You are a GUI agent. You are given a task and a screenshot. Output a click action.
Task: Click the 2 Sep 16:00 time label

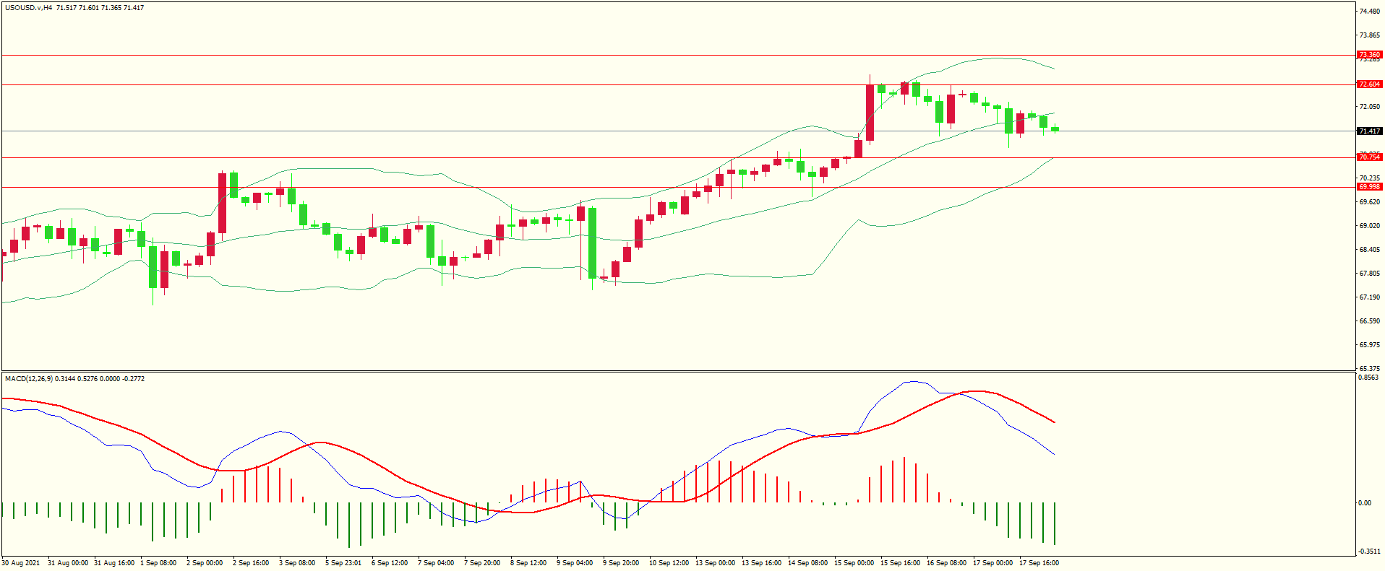pyautogui.click(x=251, y=563)
